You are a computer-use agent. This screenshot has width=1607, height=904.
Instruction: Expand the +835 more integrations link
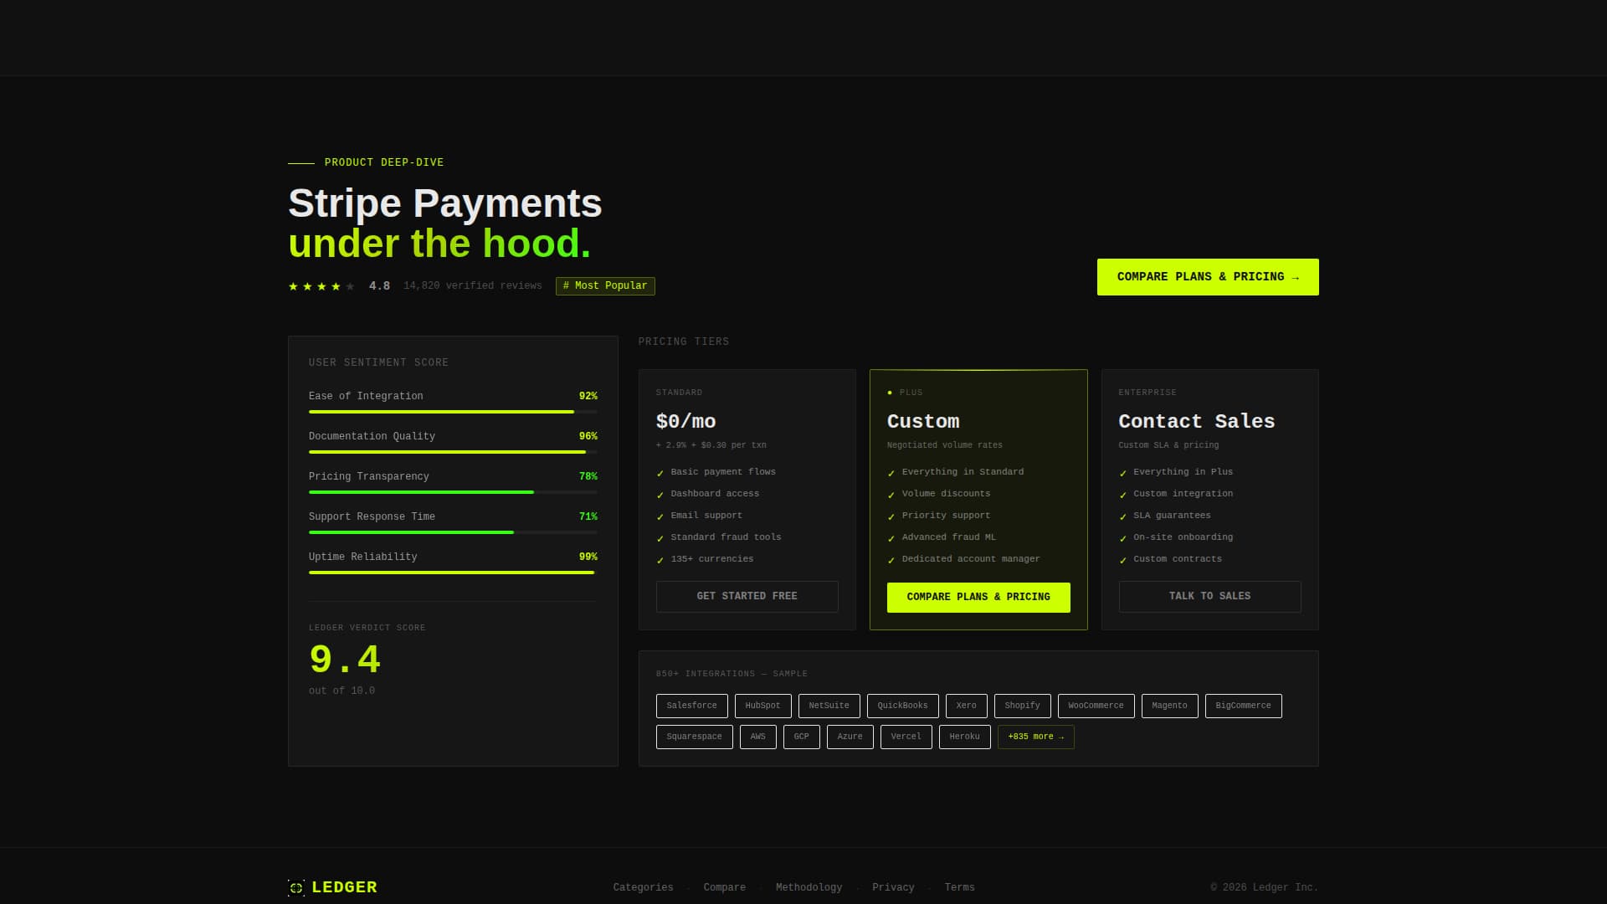point(1035,737)
